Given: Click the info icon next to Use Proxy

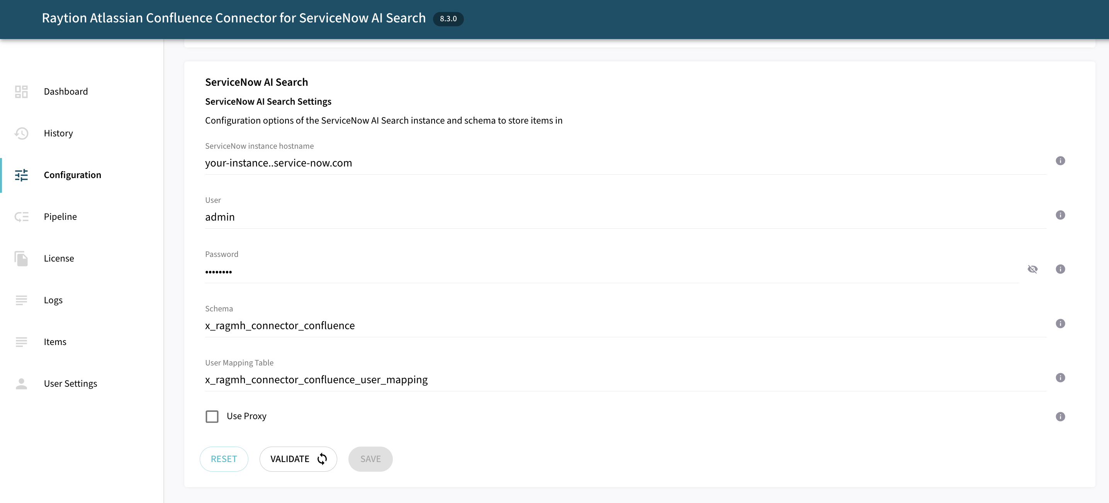Looking at the screenshot, I should coord(1060,416).
